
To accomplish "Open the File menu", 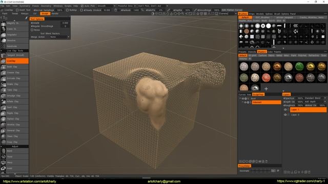I will pos(2,6).
